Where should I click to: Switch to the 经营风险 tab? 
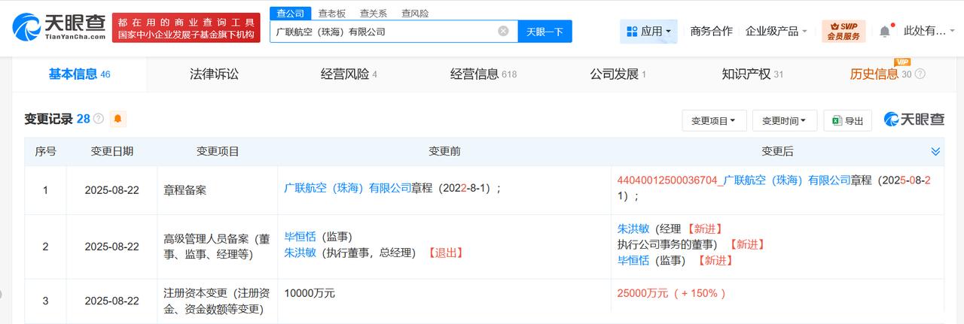pos(349,74)
